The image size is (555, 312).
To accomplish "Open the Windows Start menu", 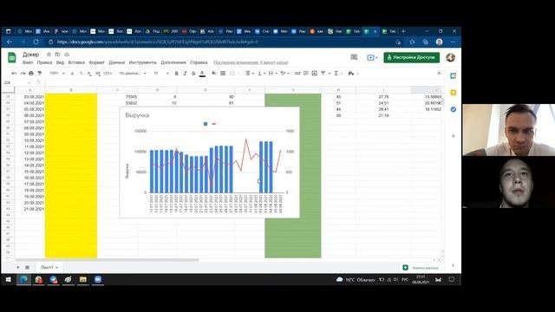I will [x=9, y=280].
